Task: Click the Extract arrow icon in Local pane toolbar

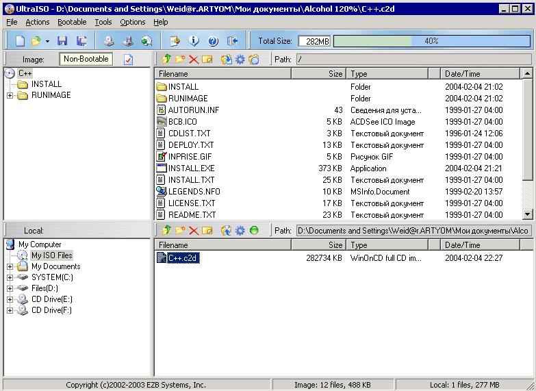Action: [x=226, y=231]
